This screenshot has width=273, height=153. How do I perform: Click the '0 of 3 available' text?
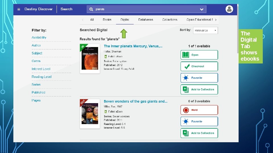pyautogui.click(x=199, y=101)
